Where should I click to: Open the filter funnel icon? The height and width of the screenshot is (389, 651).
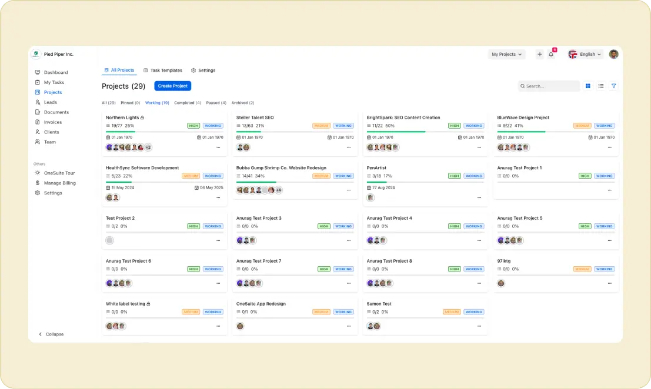(x=613, y=86)
